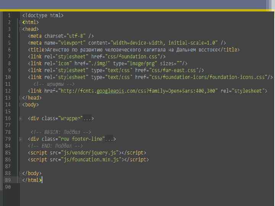
Task: Click the fold end marker at </body>
Action: [x=20, y=174]
